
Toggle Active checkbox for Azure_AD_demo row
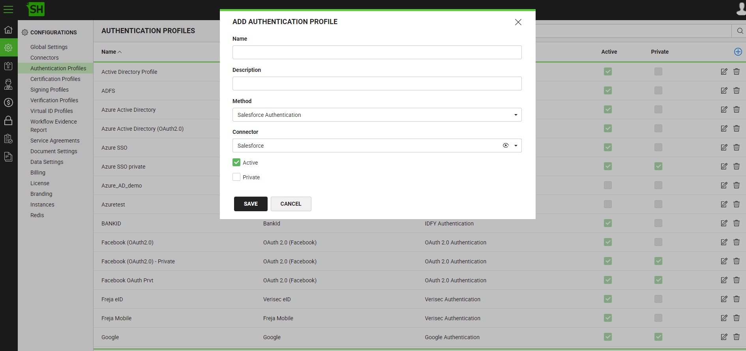608,185
